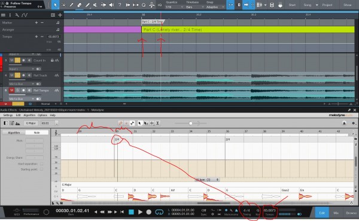Click the Add Tracks plus icon
Screen dimensions: 359x221
pyautogui.click(x=60, y=15)
